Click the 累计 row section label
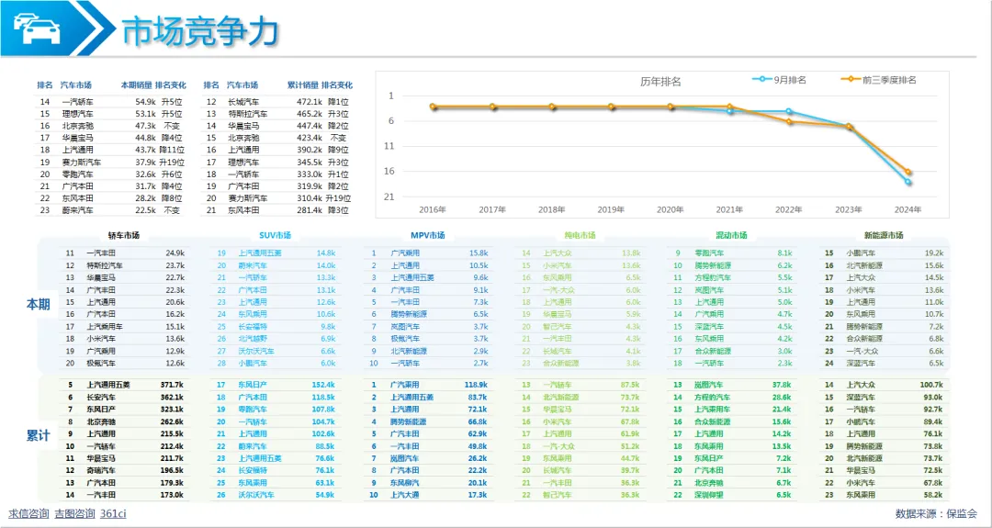Viewport: 992px width, 528px height. (37, 435)
